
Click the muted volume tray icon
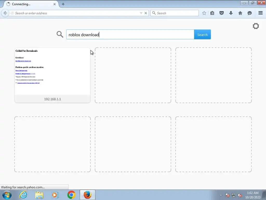point(240,195)
